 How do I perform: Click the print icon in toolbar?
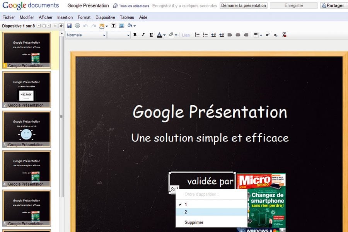[77, 26]
